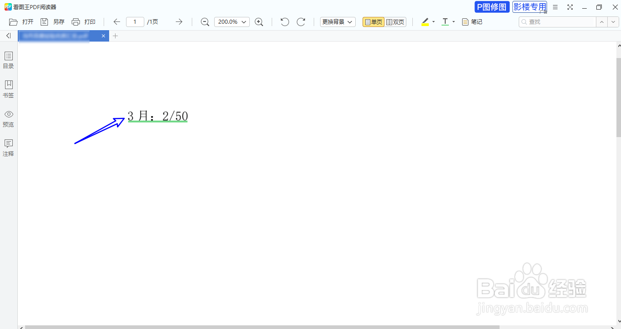
Task: Click the horizontal scrollbar thumb
Action: coord(262,327)
